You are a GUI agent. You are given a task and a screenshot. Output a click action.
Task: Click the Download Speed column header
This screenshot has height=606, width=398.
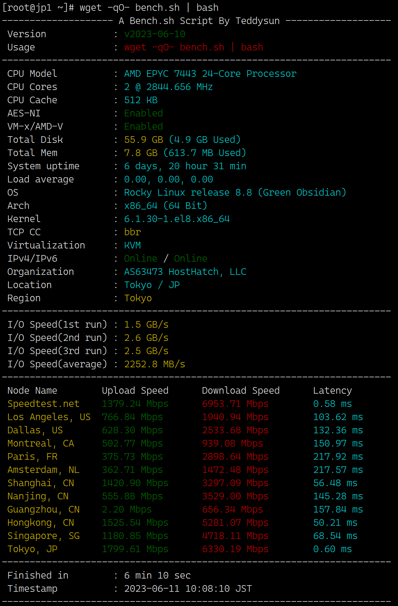pyautogui.click(x=241, y=391)
